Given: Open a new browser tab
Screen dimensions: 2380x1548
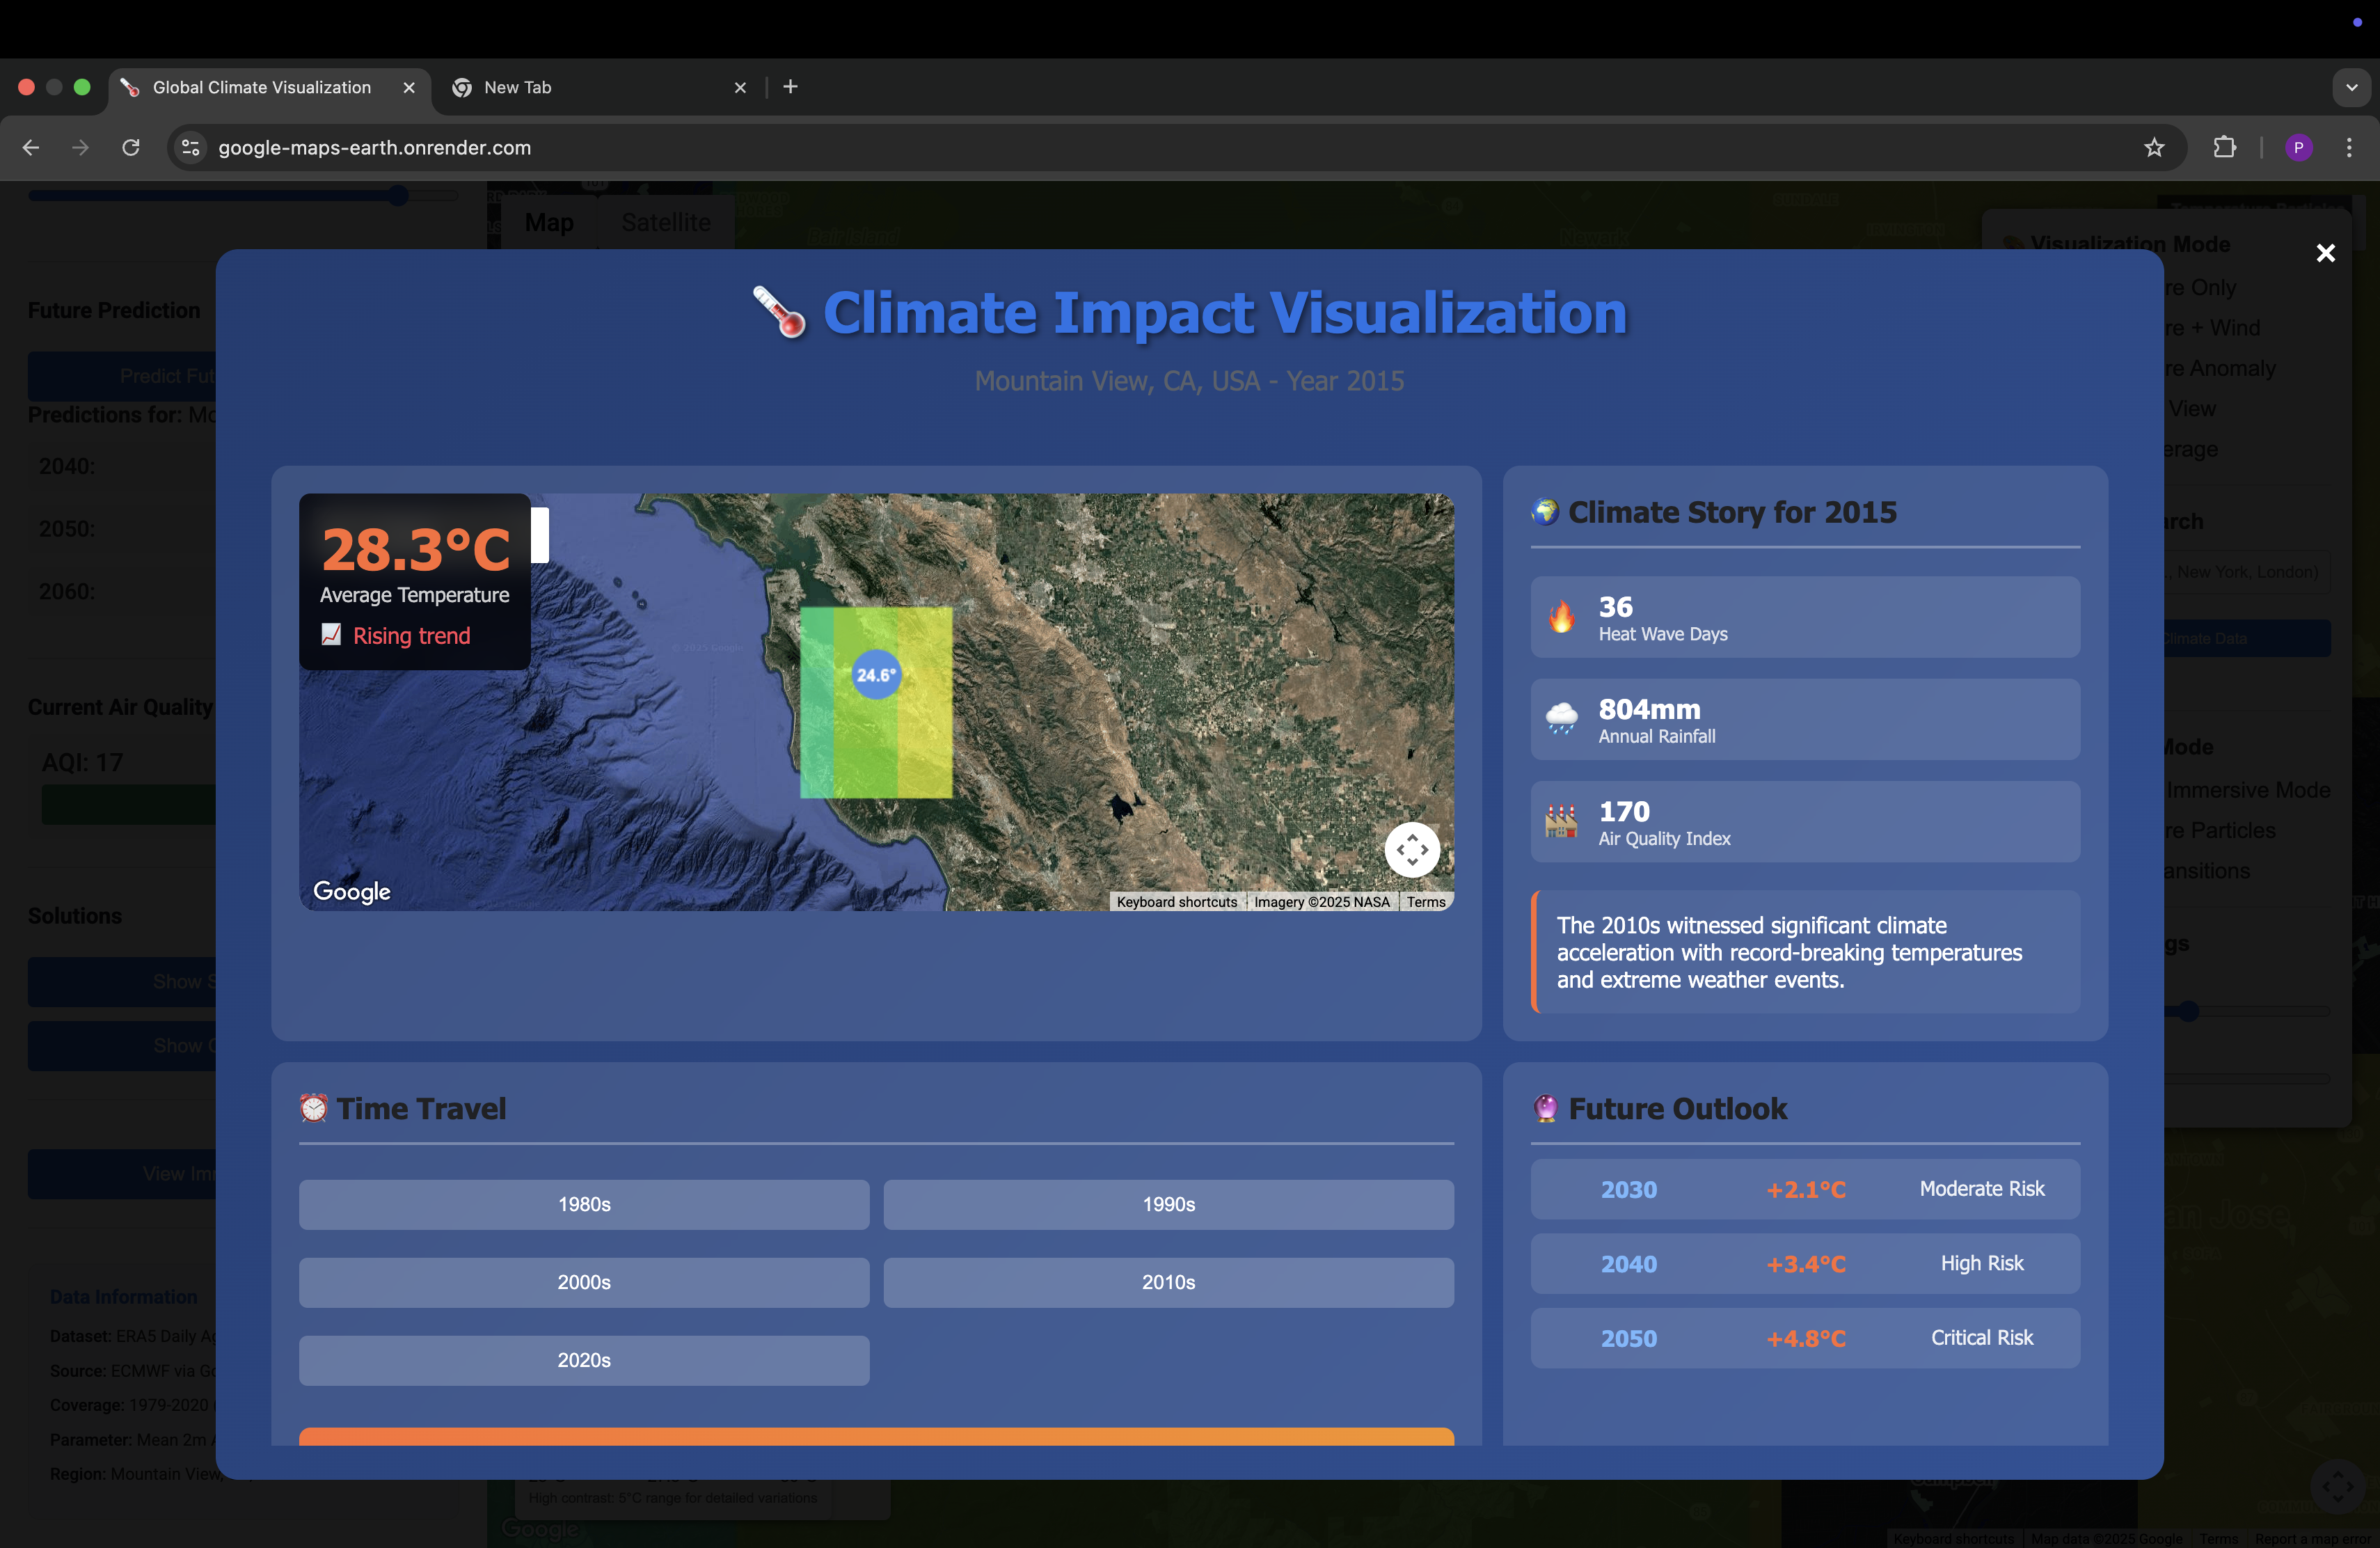Looking at the screenshot, I should [x=790, y=87].
